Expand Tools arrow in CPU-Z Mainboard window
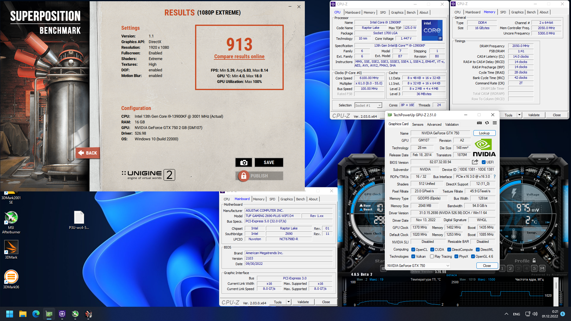The image size is (571, 321). pyautogui.click(x=288, y=302)
